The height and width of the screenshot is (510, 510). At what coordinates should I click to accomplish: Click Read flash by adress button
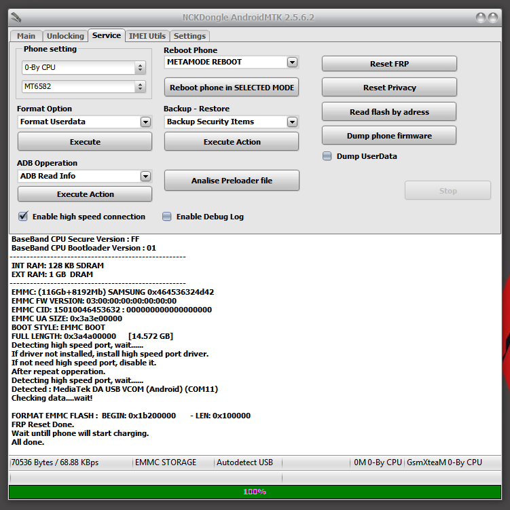pos(389,112)
